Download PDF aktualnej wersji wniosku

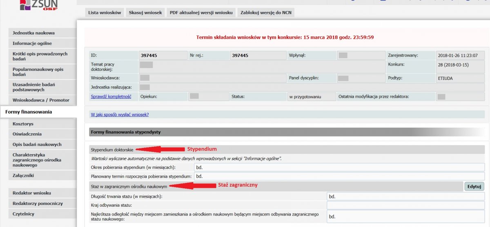(x=201, y=13)
